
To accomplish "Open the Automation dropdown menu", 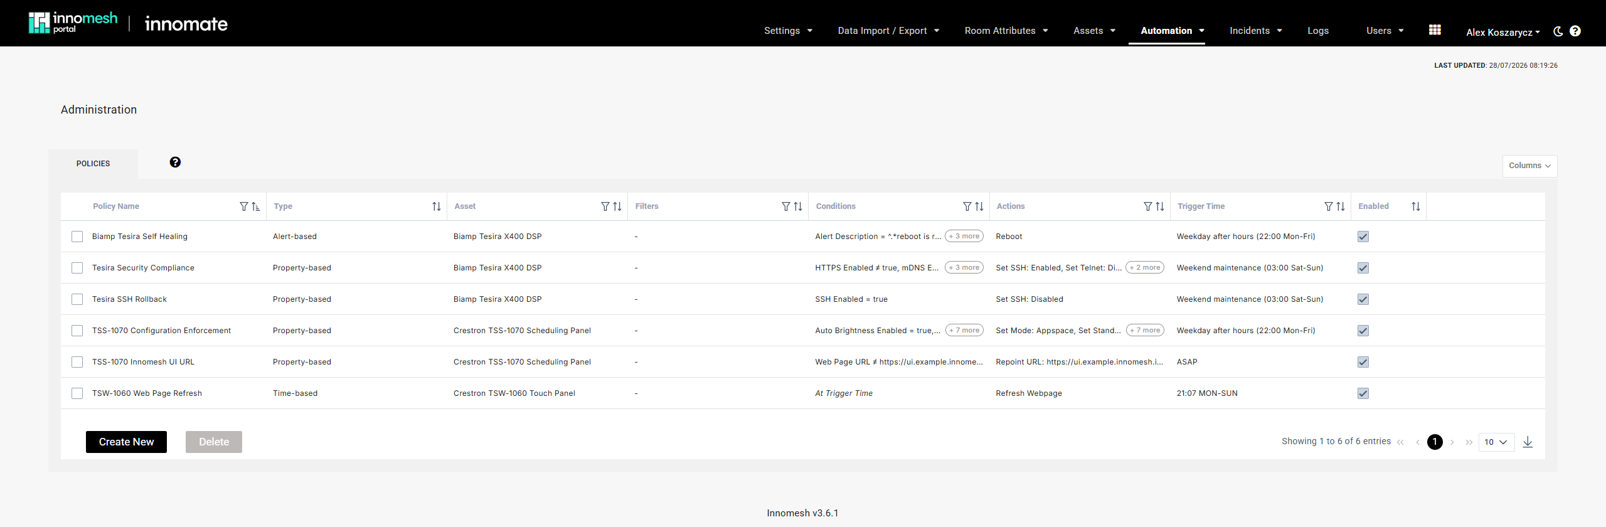I will (x=1173, y=31).
